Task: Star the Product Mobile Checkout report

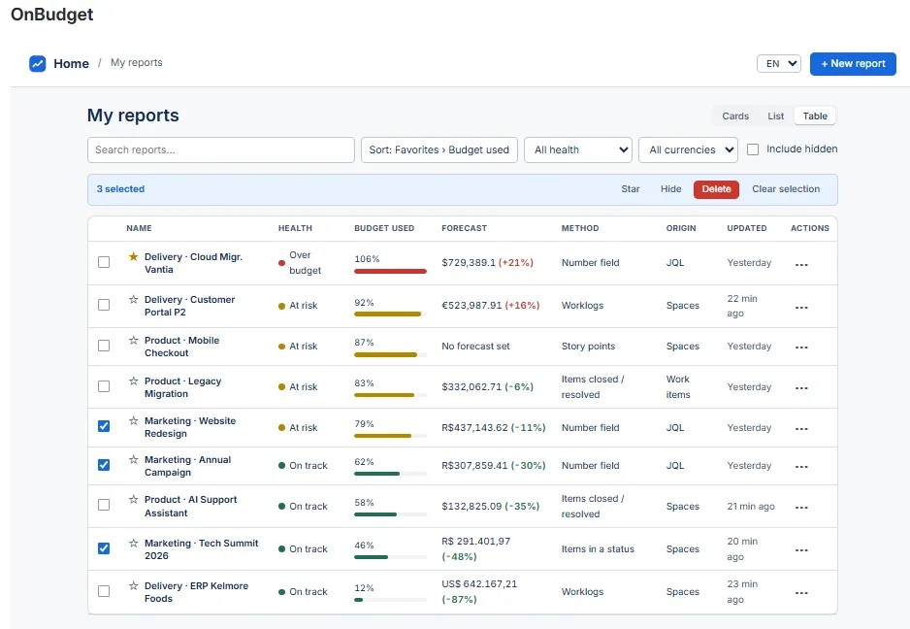Action: coord(134,340)
